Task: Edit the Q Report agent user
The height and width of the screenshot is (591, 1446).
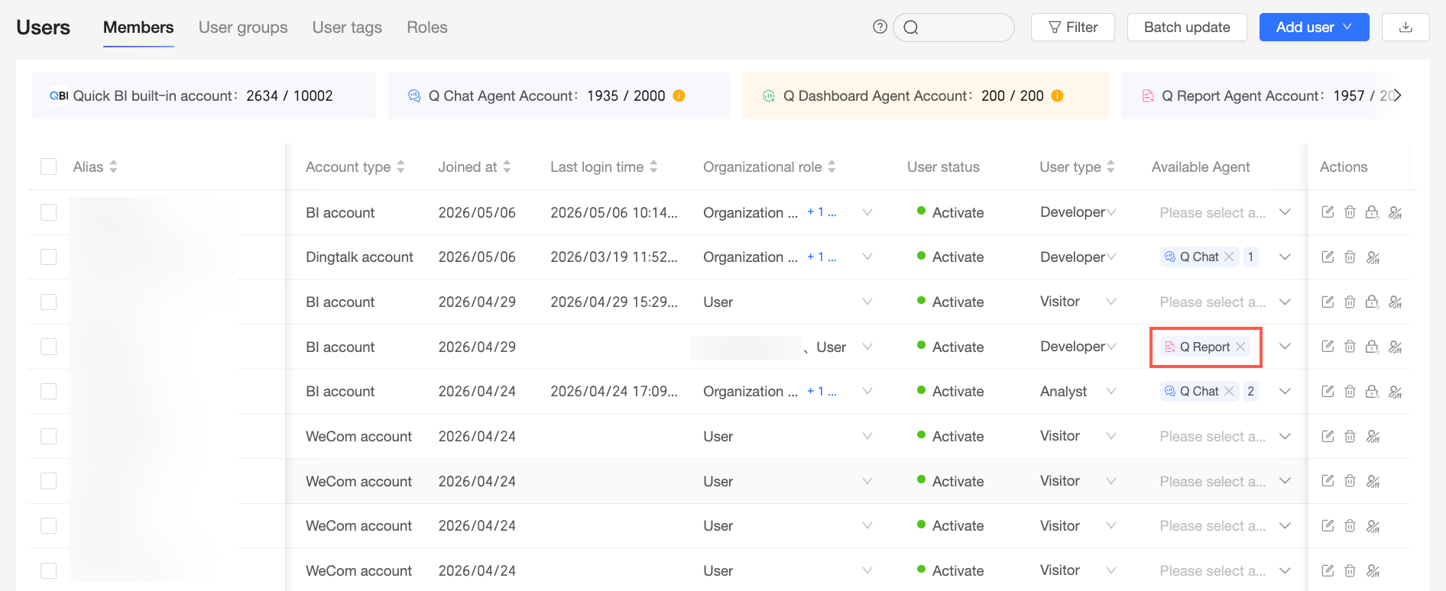Action: coord(1328,347)
